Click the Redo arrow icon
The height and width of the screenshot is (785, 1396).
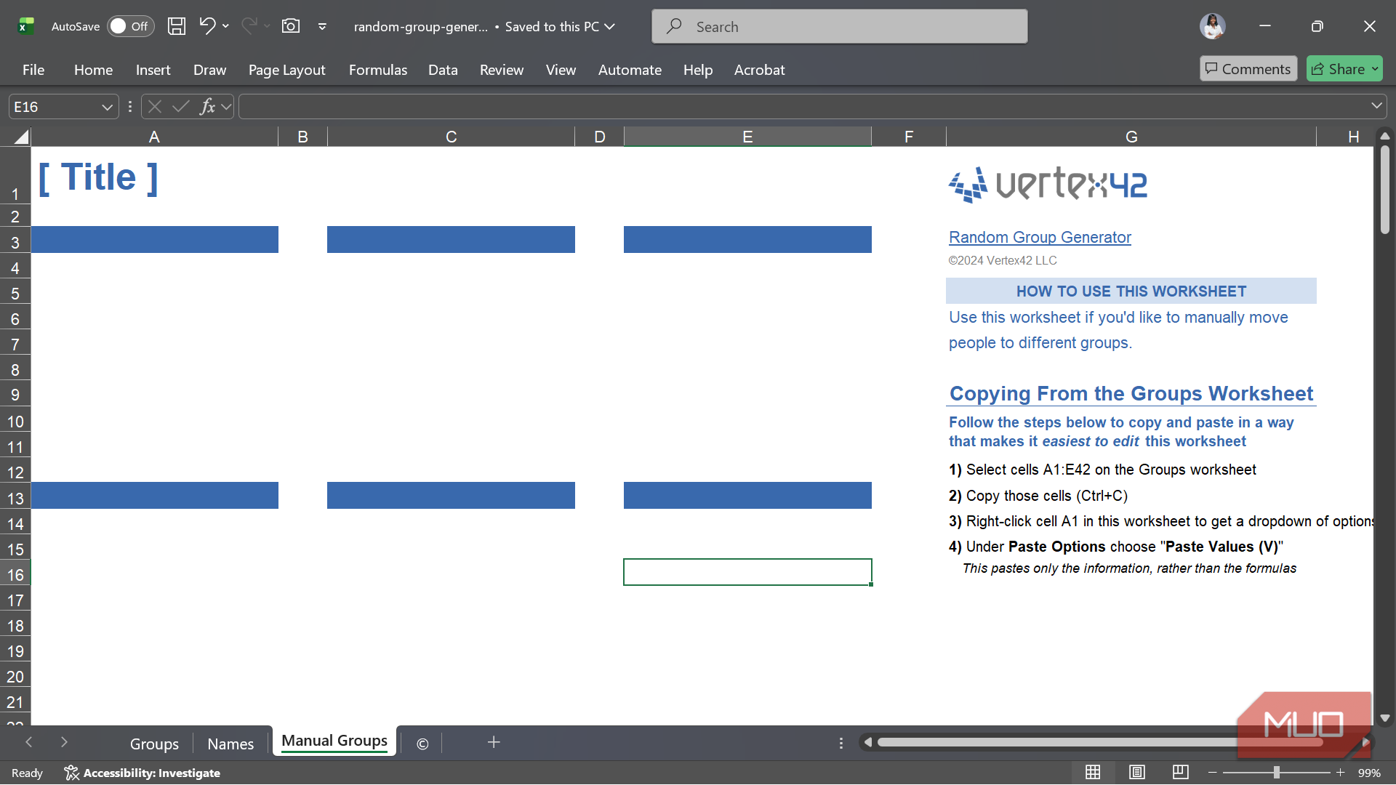click(x=249, y=26)
